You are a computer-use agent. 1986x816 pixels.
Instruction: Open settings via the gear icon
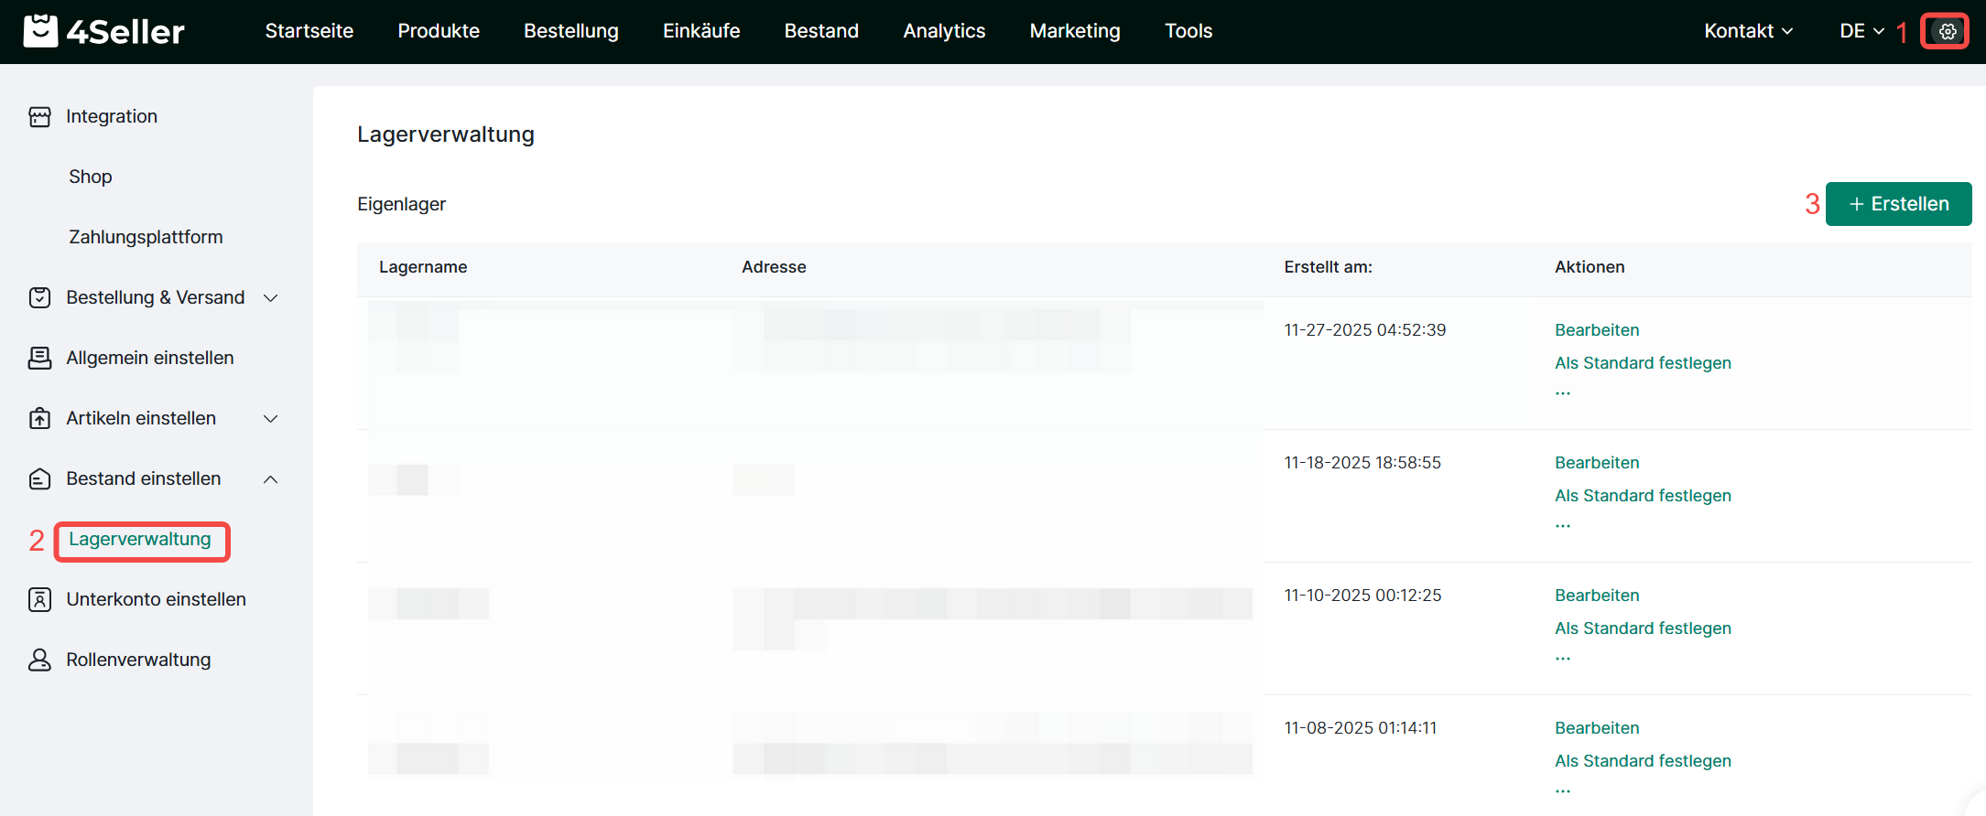[x=1947, y=32]
